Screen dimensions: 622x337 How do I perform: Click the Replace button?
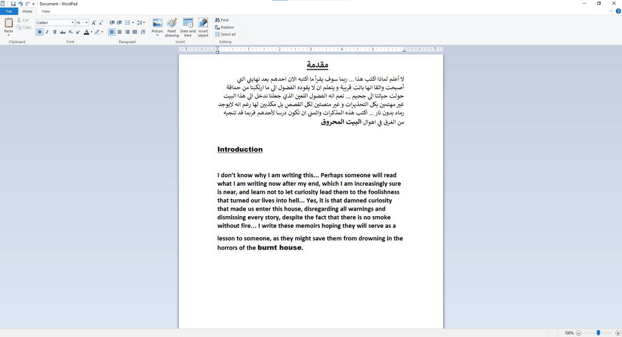(x=225, y=27)
